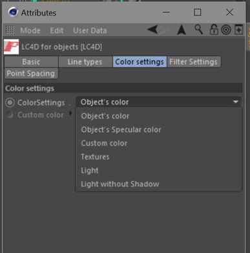Toggle the ColorSettings animation circle
Image resolution: width=250 pixels, height=253 pixels.
(x=10, y=103)
